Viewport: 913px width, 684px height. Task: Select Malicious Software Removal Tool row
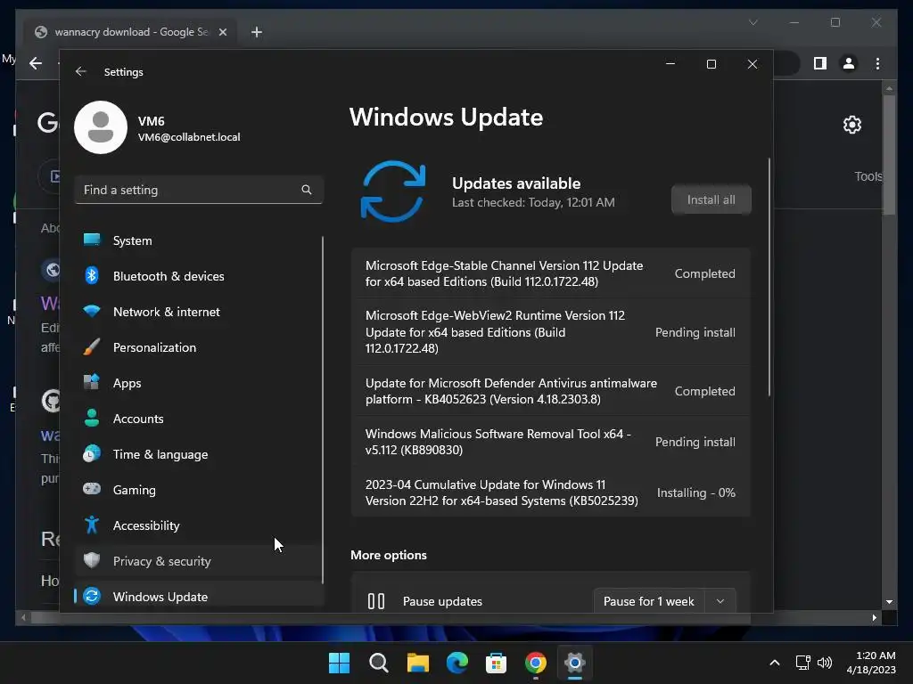(x=550, y=442)
